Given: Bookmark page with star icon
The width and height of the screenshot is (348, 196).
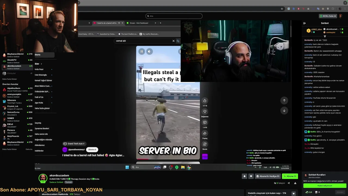Looking at the screenshot, I should point(282,9).
